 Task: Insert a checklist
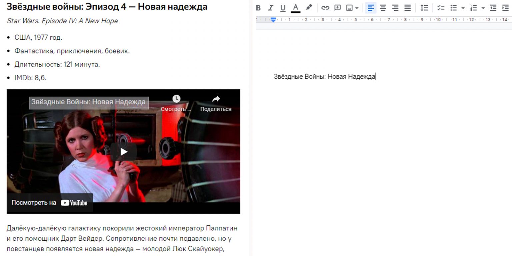[x=441, y=8]
